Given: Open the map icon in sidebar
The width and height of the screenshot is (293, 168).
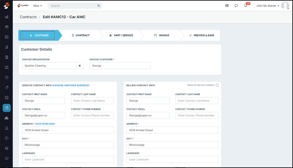Looking at the screenshot, I should click(7, 67).
